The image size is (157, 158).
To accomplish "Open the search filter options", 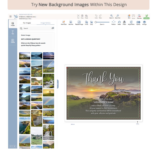I will 53,28.
